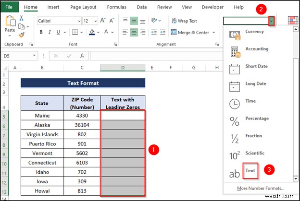This screenshot has width=300, height=201.
Task: Choose Time number format
Action: click(x=258, y=104)
